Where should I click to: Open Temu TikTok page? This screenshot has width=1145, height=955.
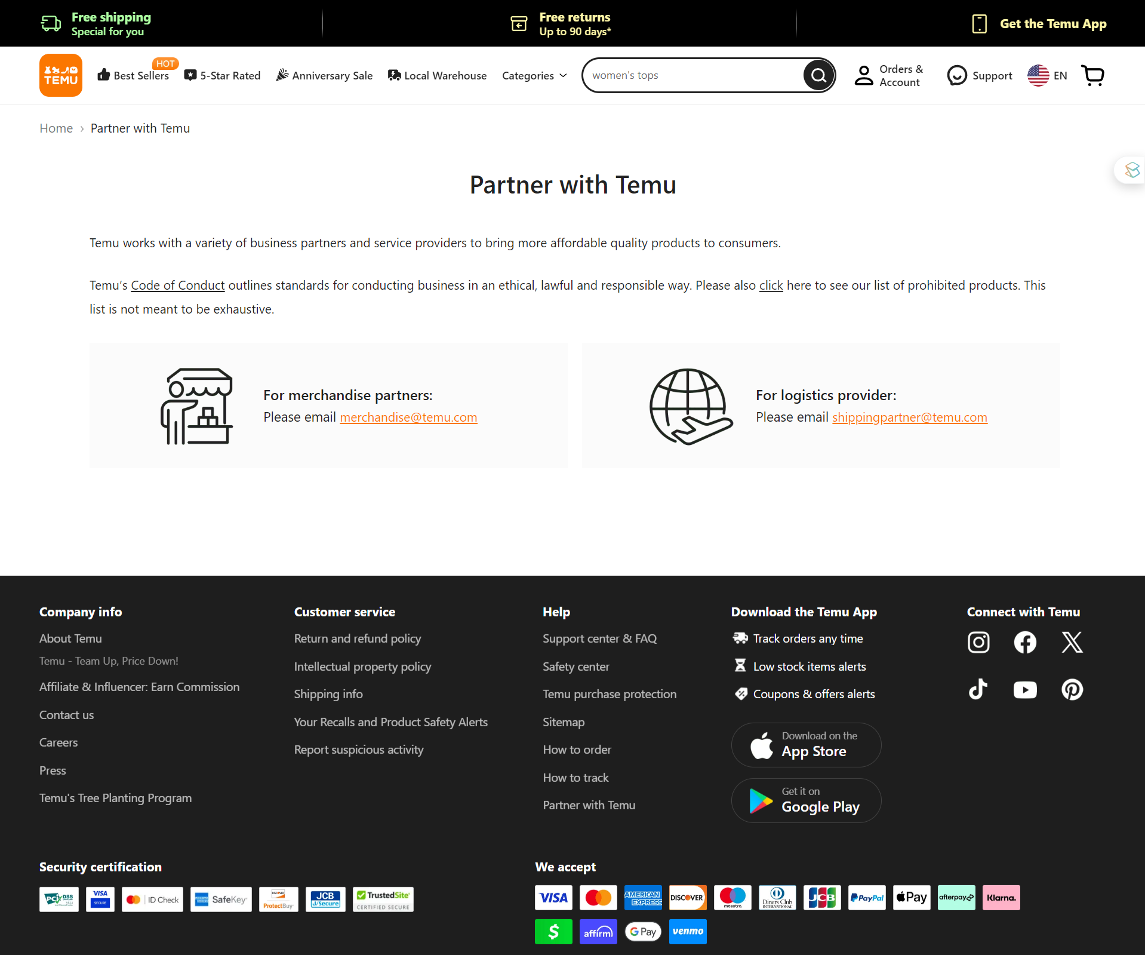click(x=978, y=689)
